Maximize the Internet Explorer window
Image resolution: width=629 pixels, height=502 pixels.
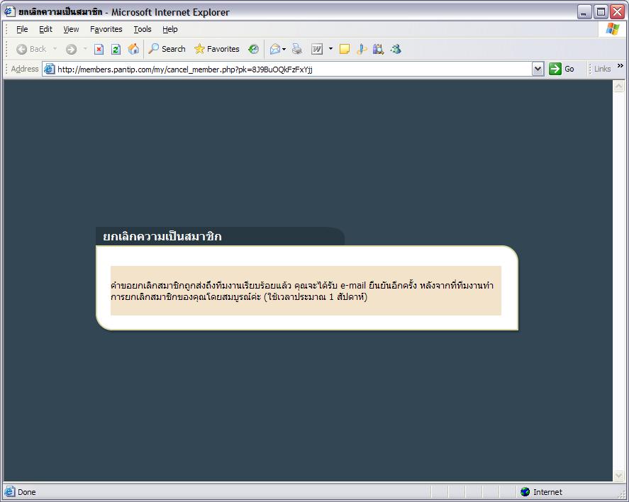[x=601, y=12]
